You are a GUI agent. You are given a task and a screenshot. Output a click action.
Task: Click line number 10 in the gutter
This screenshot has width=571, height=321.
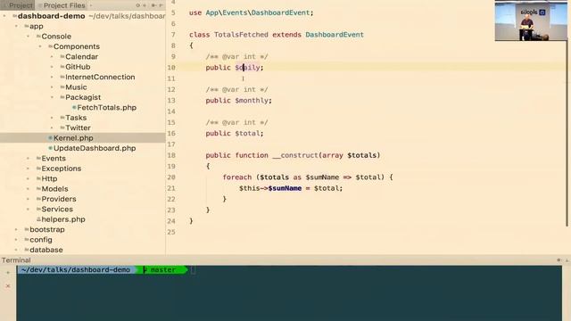[171, 68]
